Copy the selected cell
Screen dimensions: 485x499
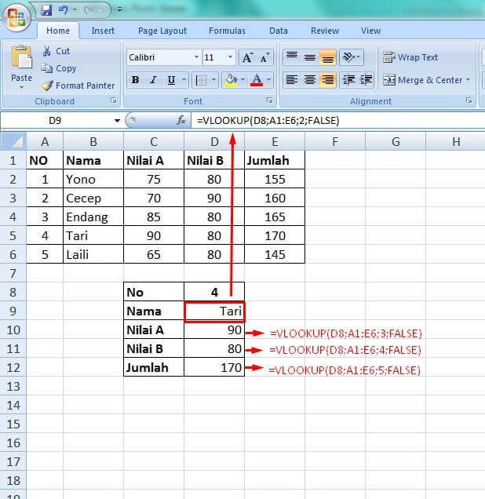(59, 68)
